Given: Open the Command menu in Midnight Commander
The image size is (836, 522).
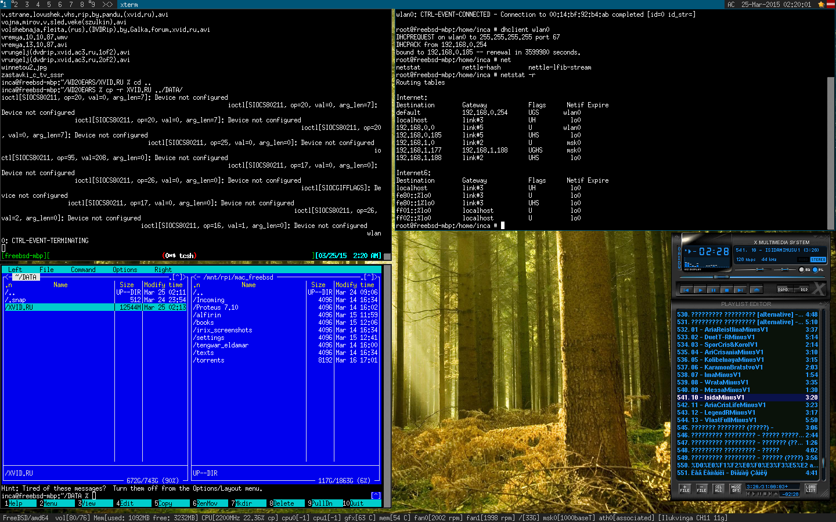Looking at the screenshot, I should 83,270.
